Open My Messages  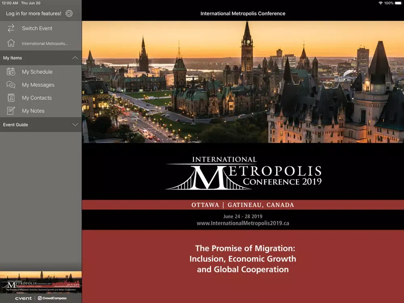[41, 85]
